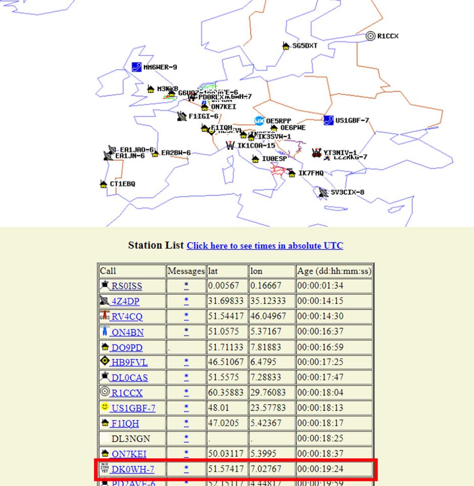The width and height of the screenshot is (474, 486).
Task: Click the circle icon in R1CCX table row
Action: tap(105, 392)
